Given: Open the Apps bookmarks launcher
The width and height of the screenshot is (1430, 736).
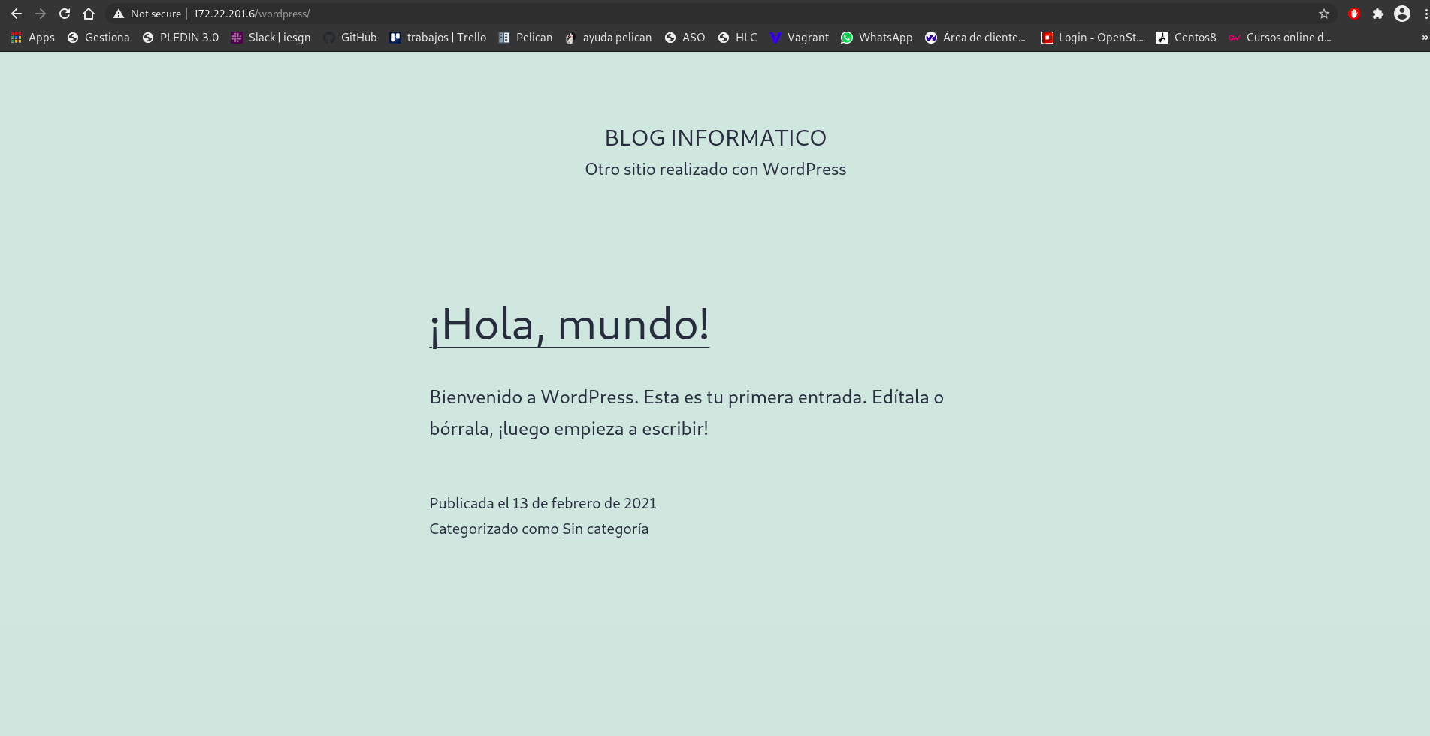Looking at the screenshot, I should 32,37.
